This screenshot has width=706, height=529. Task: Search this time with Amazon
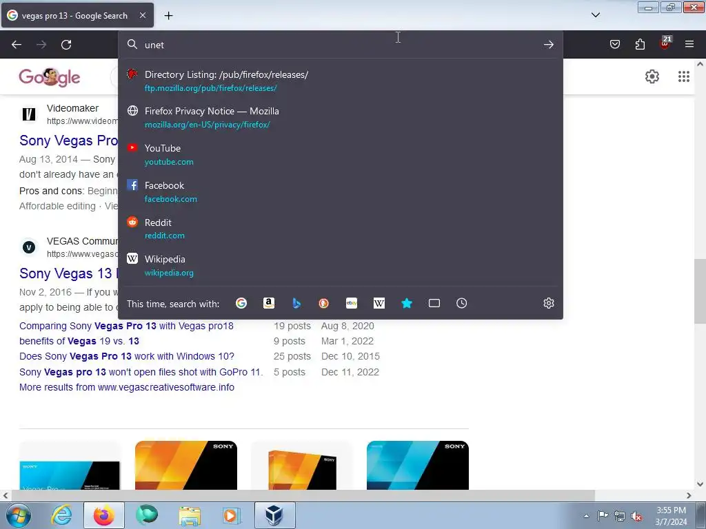[x=269, y=303]
